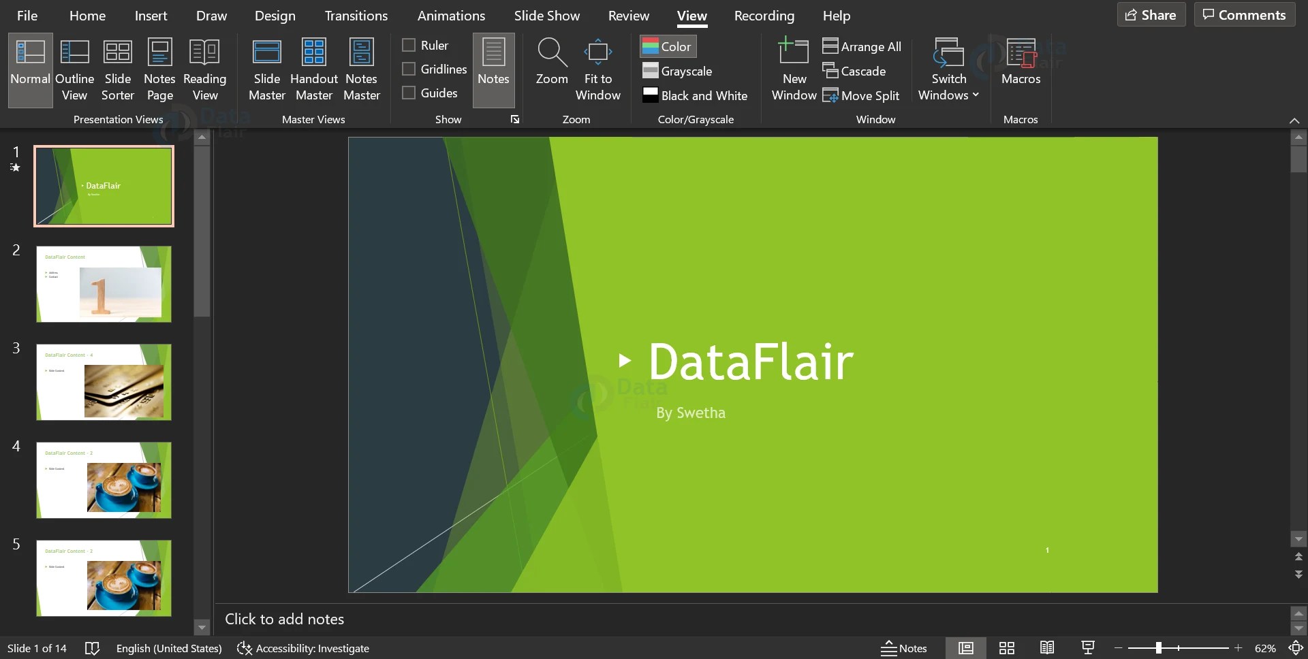Open the Notes Master view
Viewport: 1308px width, 659px height.
(361, 68)
